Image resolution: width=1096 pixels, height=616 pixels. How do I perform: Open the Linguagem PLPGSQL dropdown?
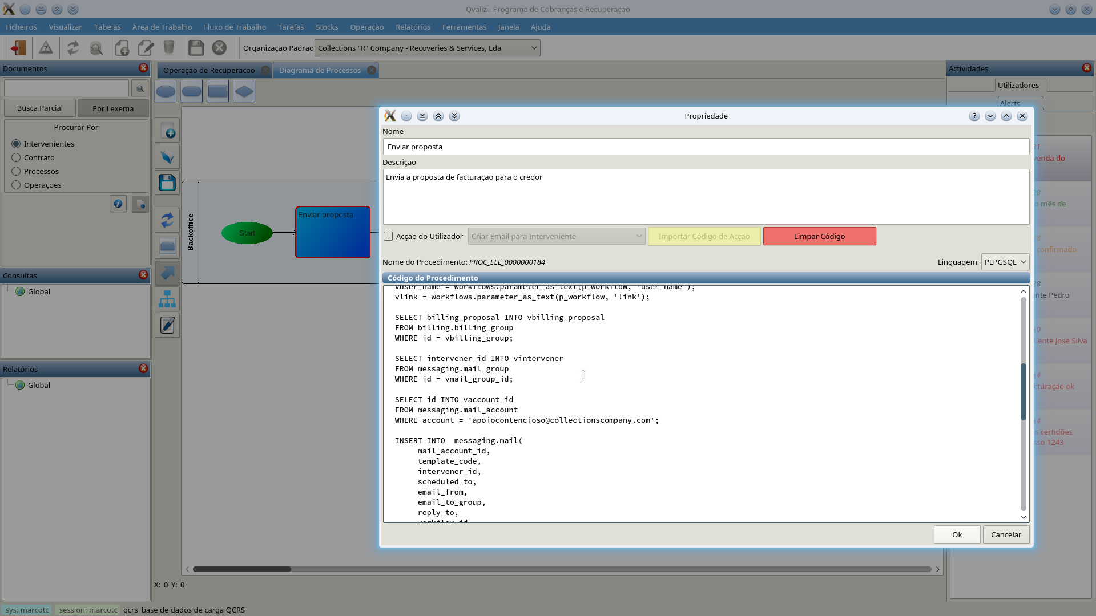click(1005, 262)
